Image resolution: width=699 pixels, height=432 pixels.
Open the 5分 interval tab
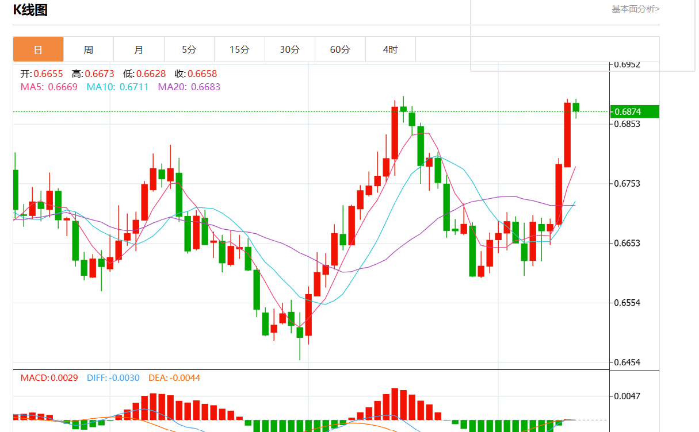(x=189, y=49)
